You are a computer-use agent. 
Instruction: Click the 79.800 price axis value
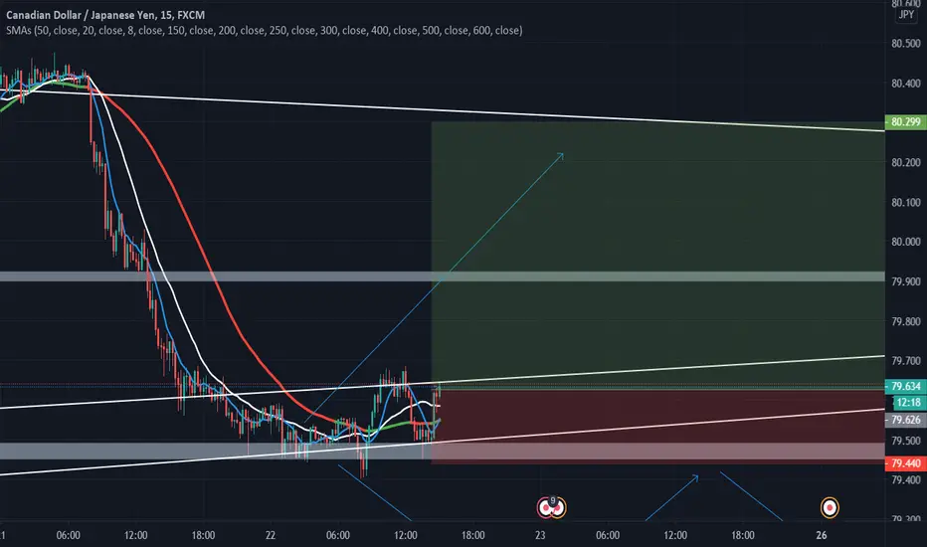pos(906,321)
